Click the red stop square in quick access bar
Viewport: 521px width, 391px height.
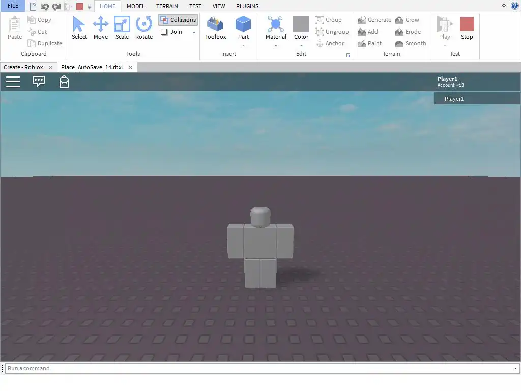(80, 6)
